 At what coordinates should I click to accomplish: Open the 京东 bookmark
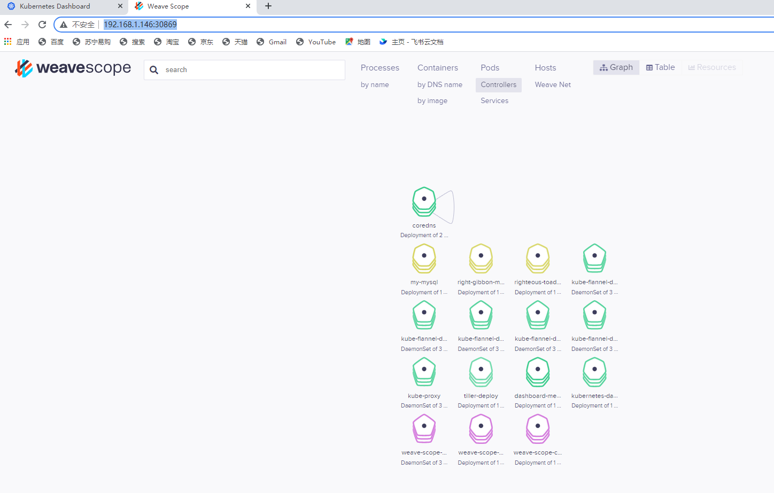[x=200, y=42]
